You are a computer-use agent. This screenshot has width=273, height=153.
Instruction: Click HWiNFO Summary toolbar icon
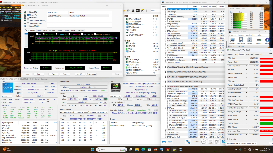click(232, 41)
